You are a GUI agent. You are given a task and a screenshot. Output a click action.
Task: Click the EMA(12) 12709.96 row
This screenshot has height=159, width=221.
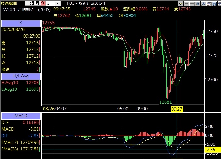click(21, 142)
